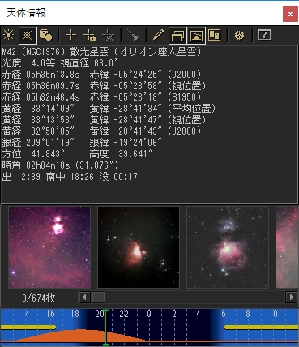Select the third Orion Nebula photo
299x347 pixels.
(228, 247)
